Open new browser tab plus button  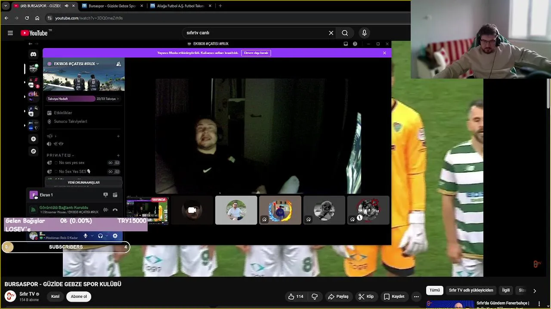click(220, 6)
